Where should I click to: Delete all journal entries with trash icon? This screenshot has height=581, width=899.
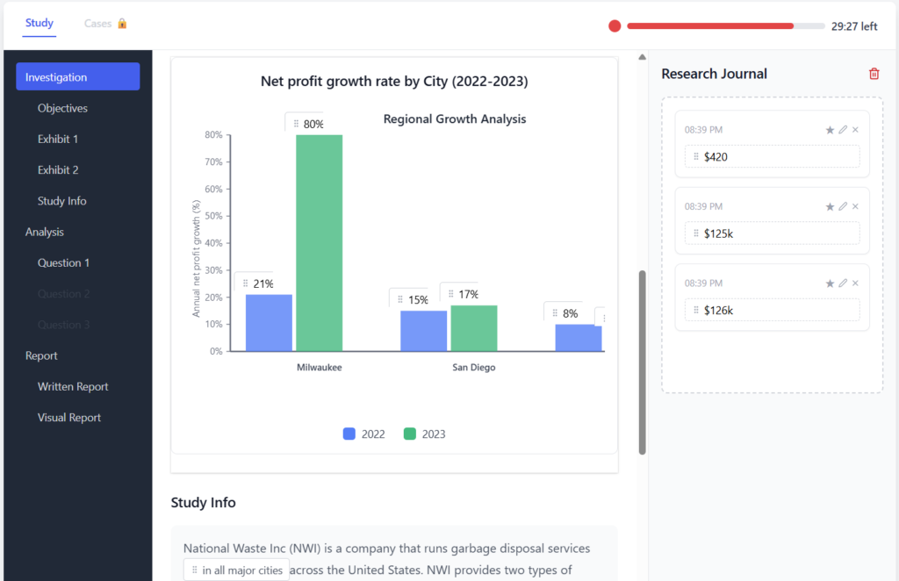pos(874,75)
